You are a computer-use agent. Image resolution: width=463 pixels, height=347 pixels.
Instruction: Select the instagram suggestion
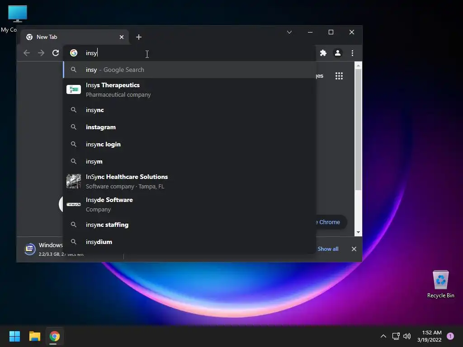coord(189,127)
